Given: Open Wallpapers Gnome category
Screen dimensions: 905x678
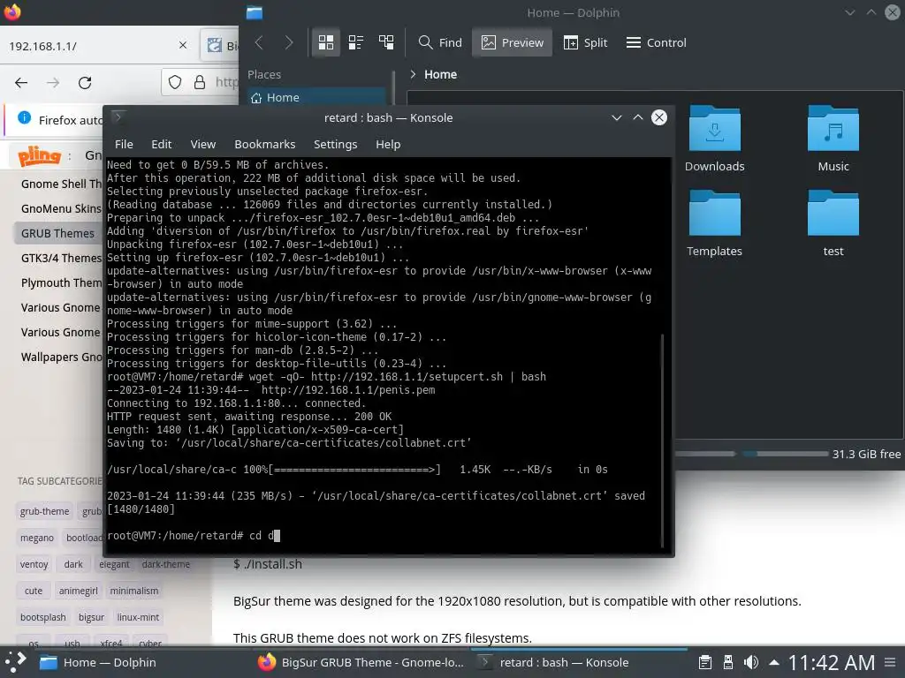Looking at the screenshot, I should (x=61, y=358).
